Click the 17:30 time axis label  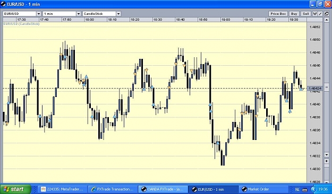point(22,20)
